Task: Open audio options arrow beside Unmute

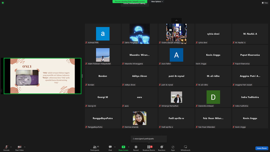Action: [x=11, y=147]
